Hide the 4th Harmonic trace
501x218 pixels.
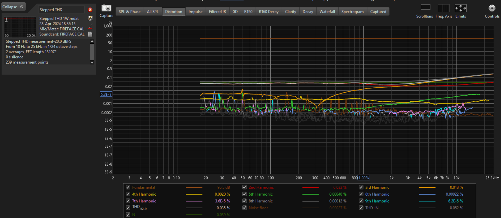pos(128,194)
